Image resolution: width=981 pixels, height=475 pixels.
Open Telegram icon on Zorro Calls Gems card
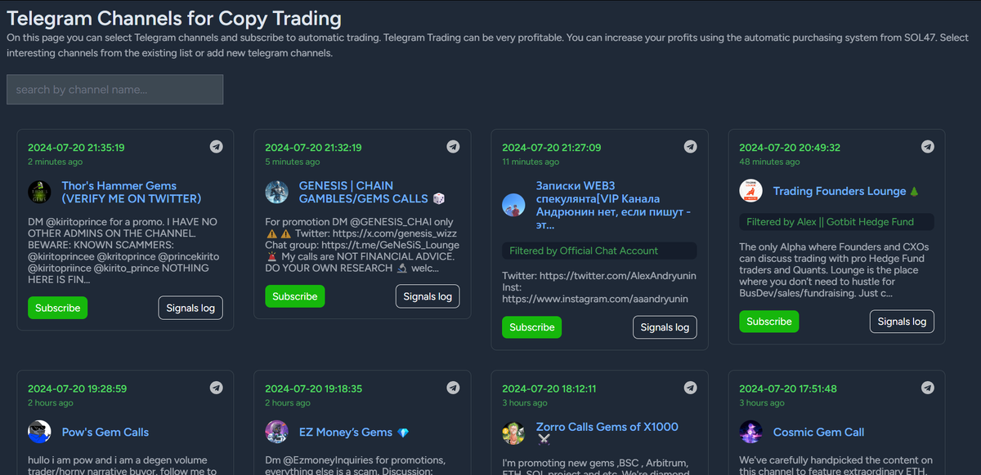tap(690, 388)
